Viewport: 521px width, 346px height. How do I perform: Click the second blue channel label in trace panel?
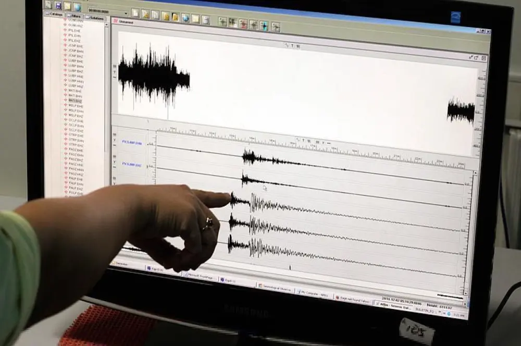coord(132,164)
